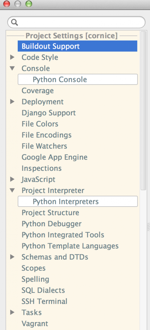150x330 pixels.
Task: Select Python Debugger settings
Action: pyautogui.click(x=52, y=224)
